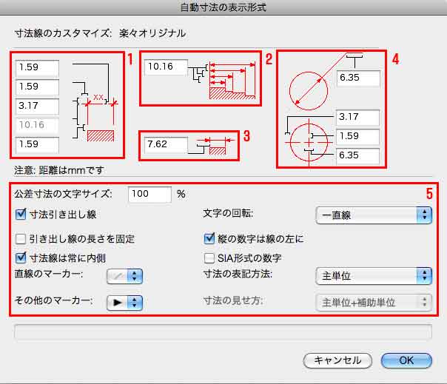Click the 10.16 field in section 2

pos(166,68)
